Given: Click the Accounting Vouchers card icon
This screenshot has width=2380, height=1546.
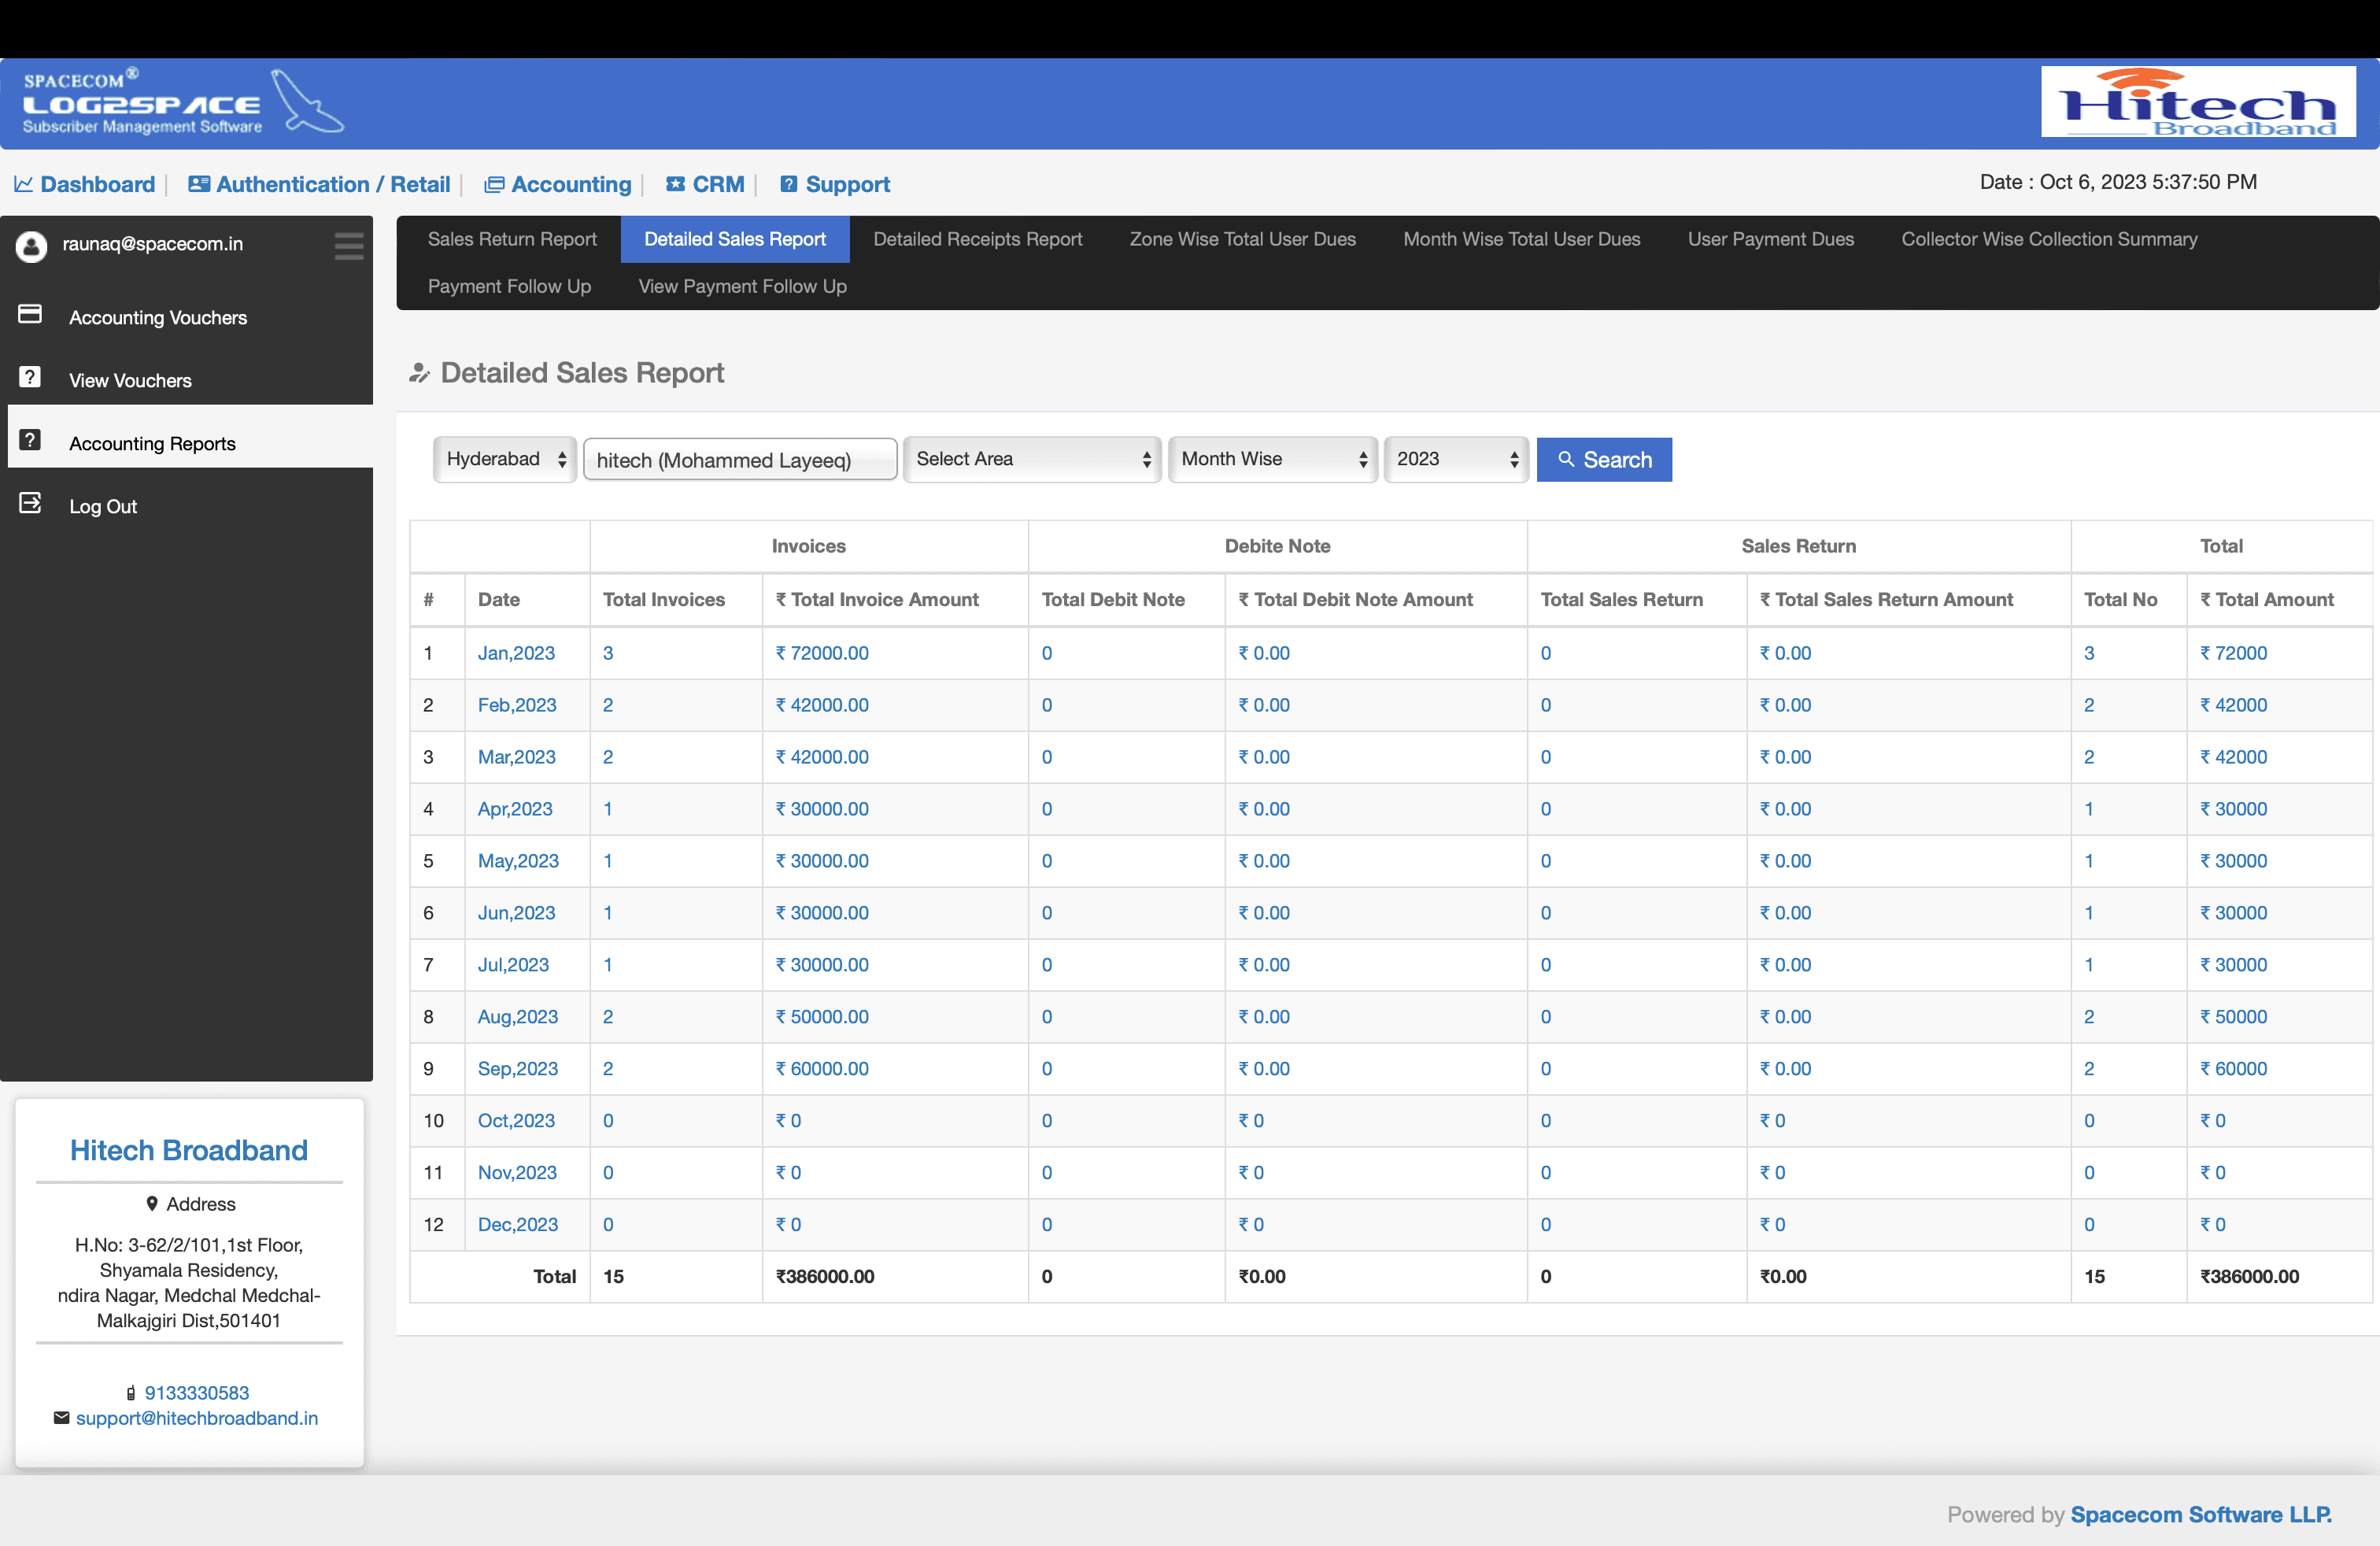Looking at the screenshot, I should [x=30, y=315].
